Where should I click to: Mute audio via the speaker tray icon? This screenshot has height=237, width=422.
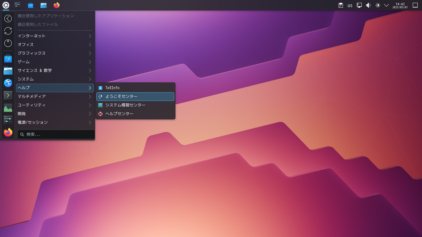pos(368,5)
